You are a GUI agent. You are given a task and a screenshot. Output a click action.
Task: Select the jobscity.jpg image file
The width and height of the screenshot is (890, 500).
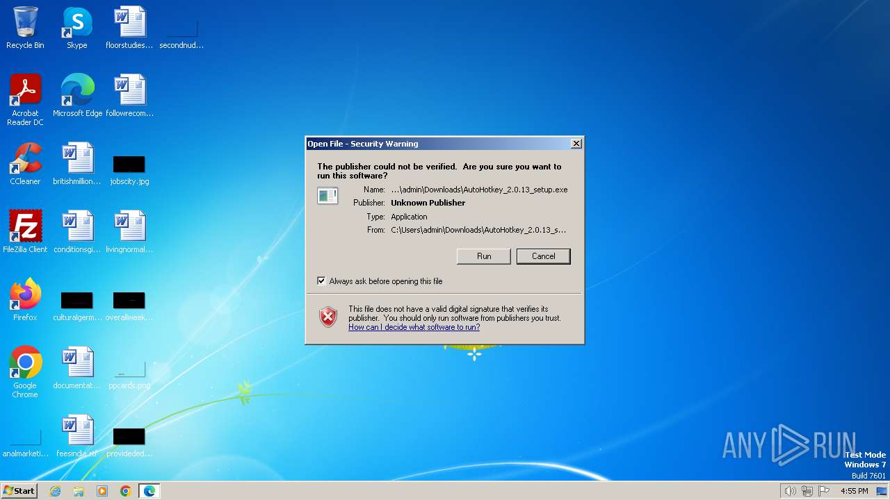(129, 170)
